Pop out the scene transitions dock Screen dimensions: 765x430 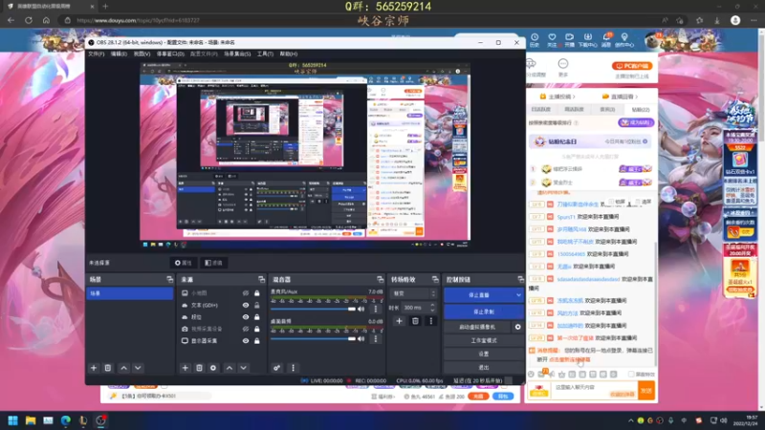[x=435, y=279]
